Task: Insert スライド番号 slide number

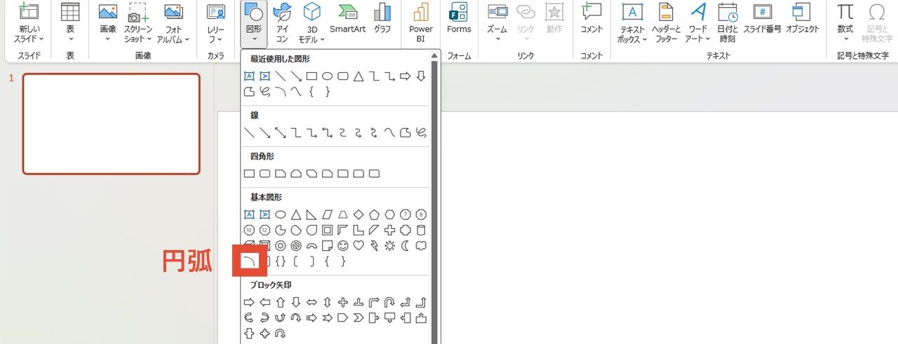Action: tap(763, 20)
